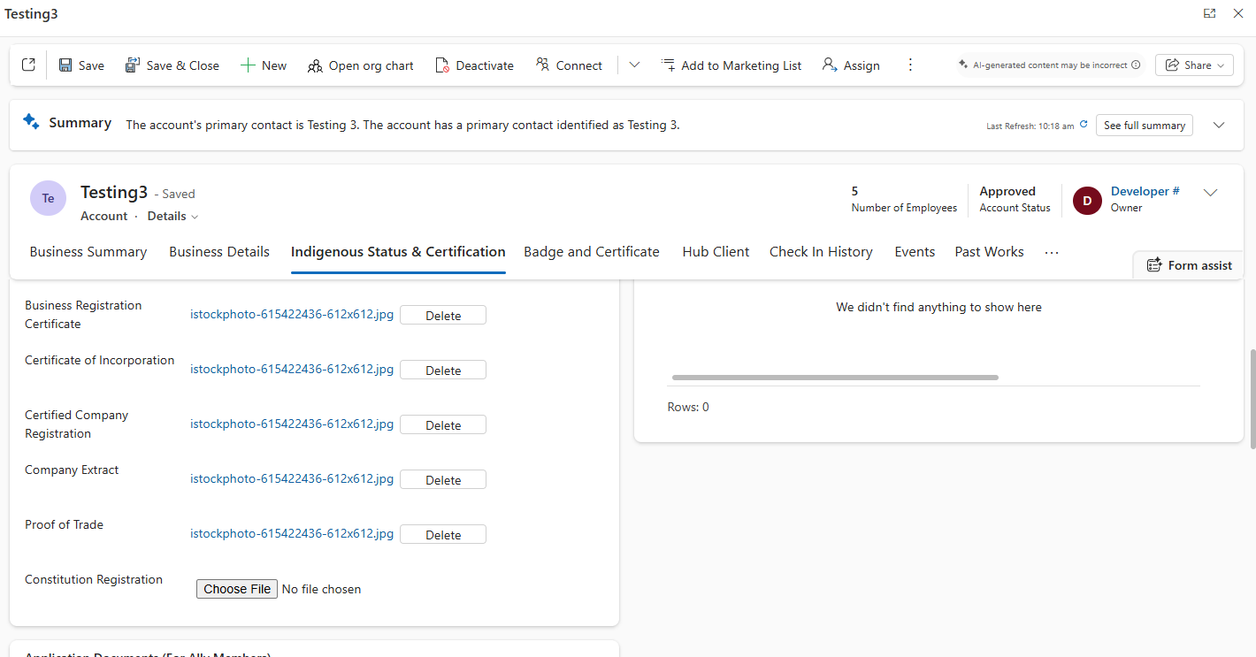This screenshot has width=1256, height=657.
Task: Click the Add to Marketing List icon
Action: click(x=669, y=65)
